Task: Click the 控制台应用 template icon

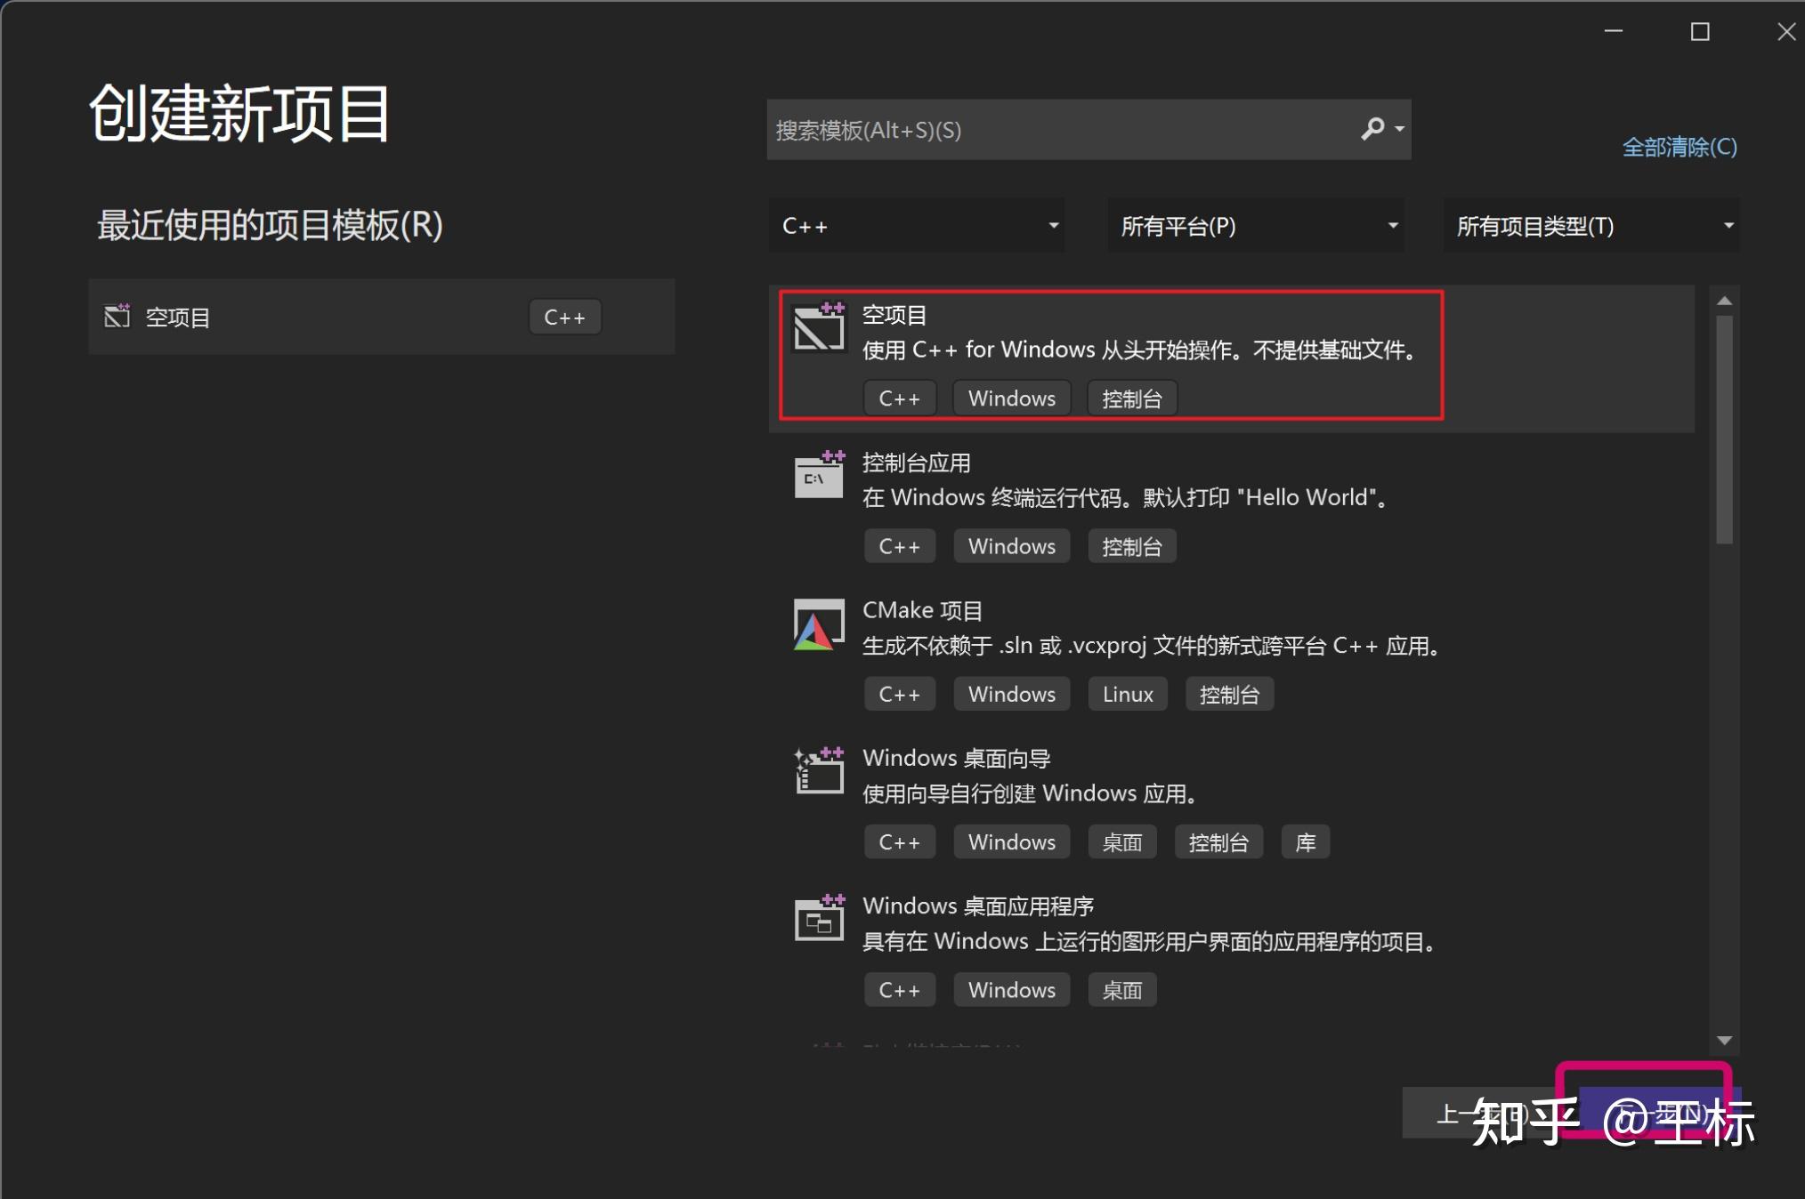Action: [818, 476]
